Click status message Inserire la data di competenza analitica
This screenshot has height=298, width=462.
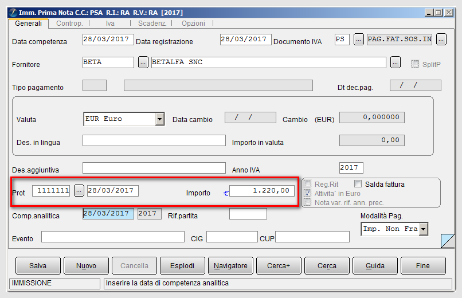(167, 283)
